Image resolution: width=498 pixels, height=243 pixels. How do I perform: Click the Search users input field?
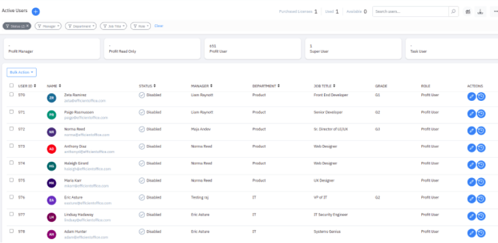click(x=410, y=12)
